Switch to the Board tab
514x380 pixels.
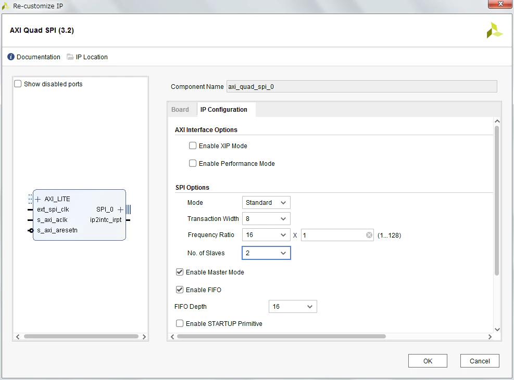[180, 110]
